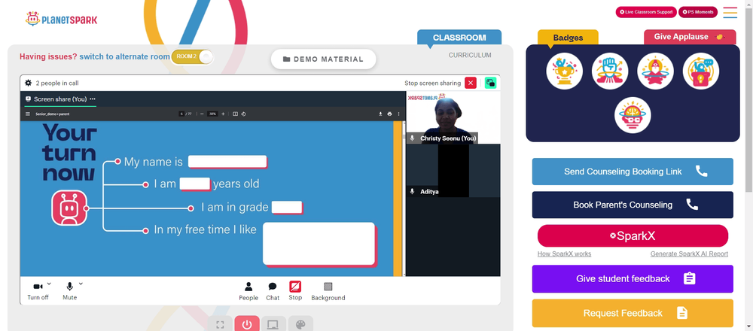Click PS Moments button
The image size is (753, 331).
[x=698, y=12]
